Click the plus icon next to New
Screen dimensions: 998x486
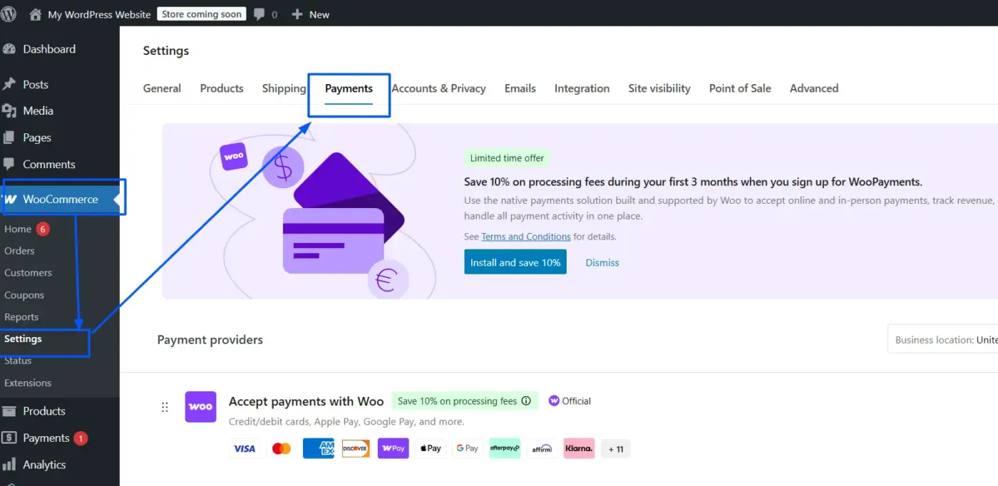pos(297,14)
